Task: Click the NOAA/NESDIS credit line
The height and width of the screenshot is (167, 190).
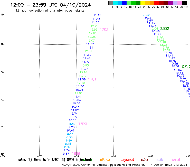Action: tap(103, 165)
